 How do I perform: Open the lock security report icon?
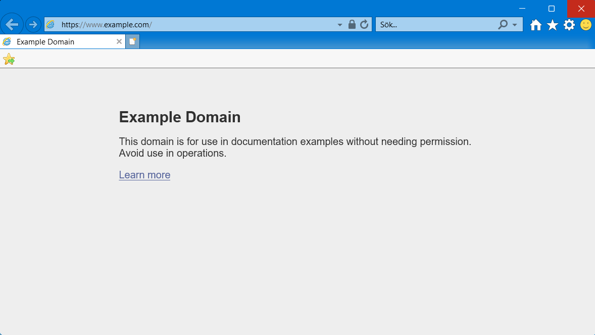(352, 24)
